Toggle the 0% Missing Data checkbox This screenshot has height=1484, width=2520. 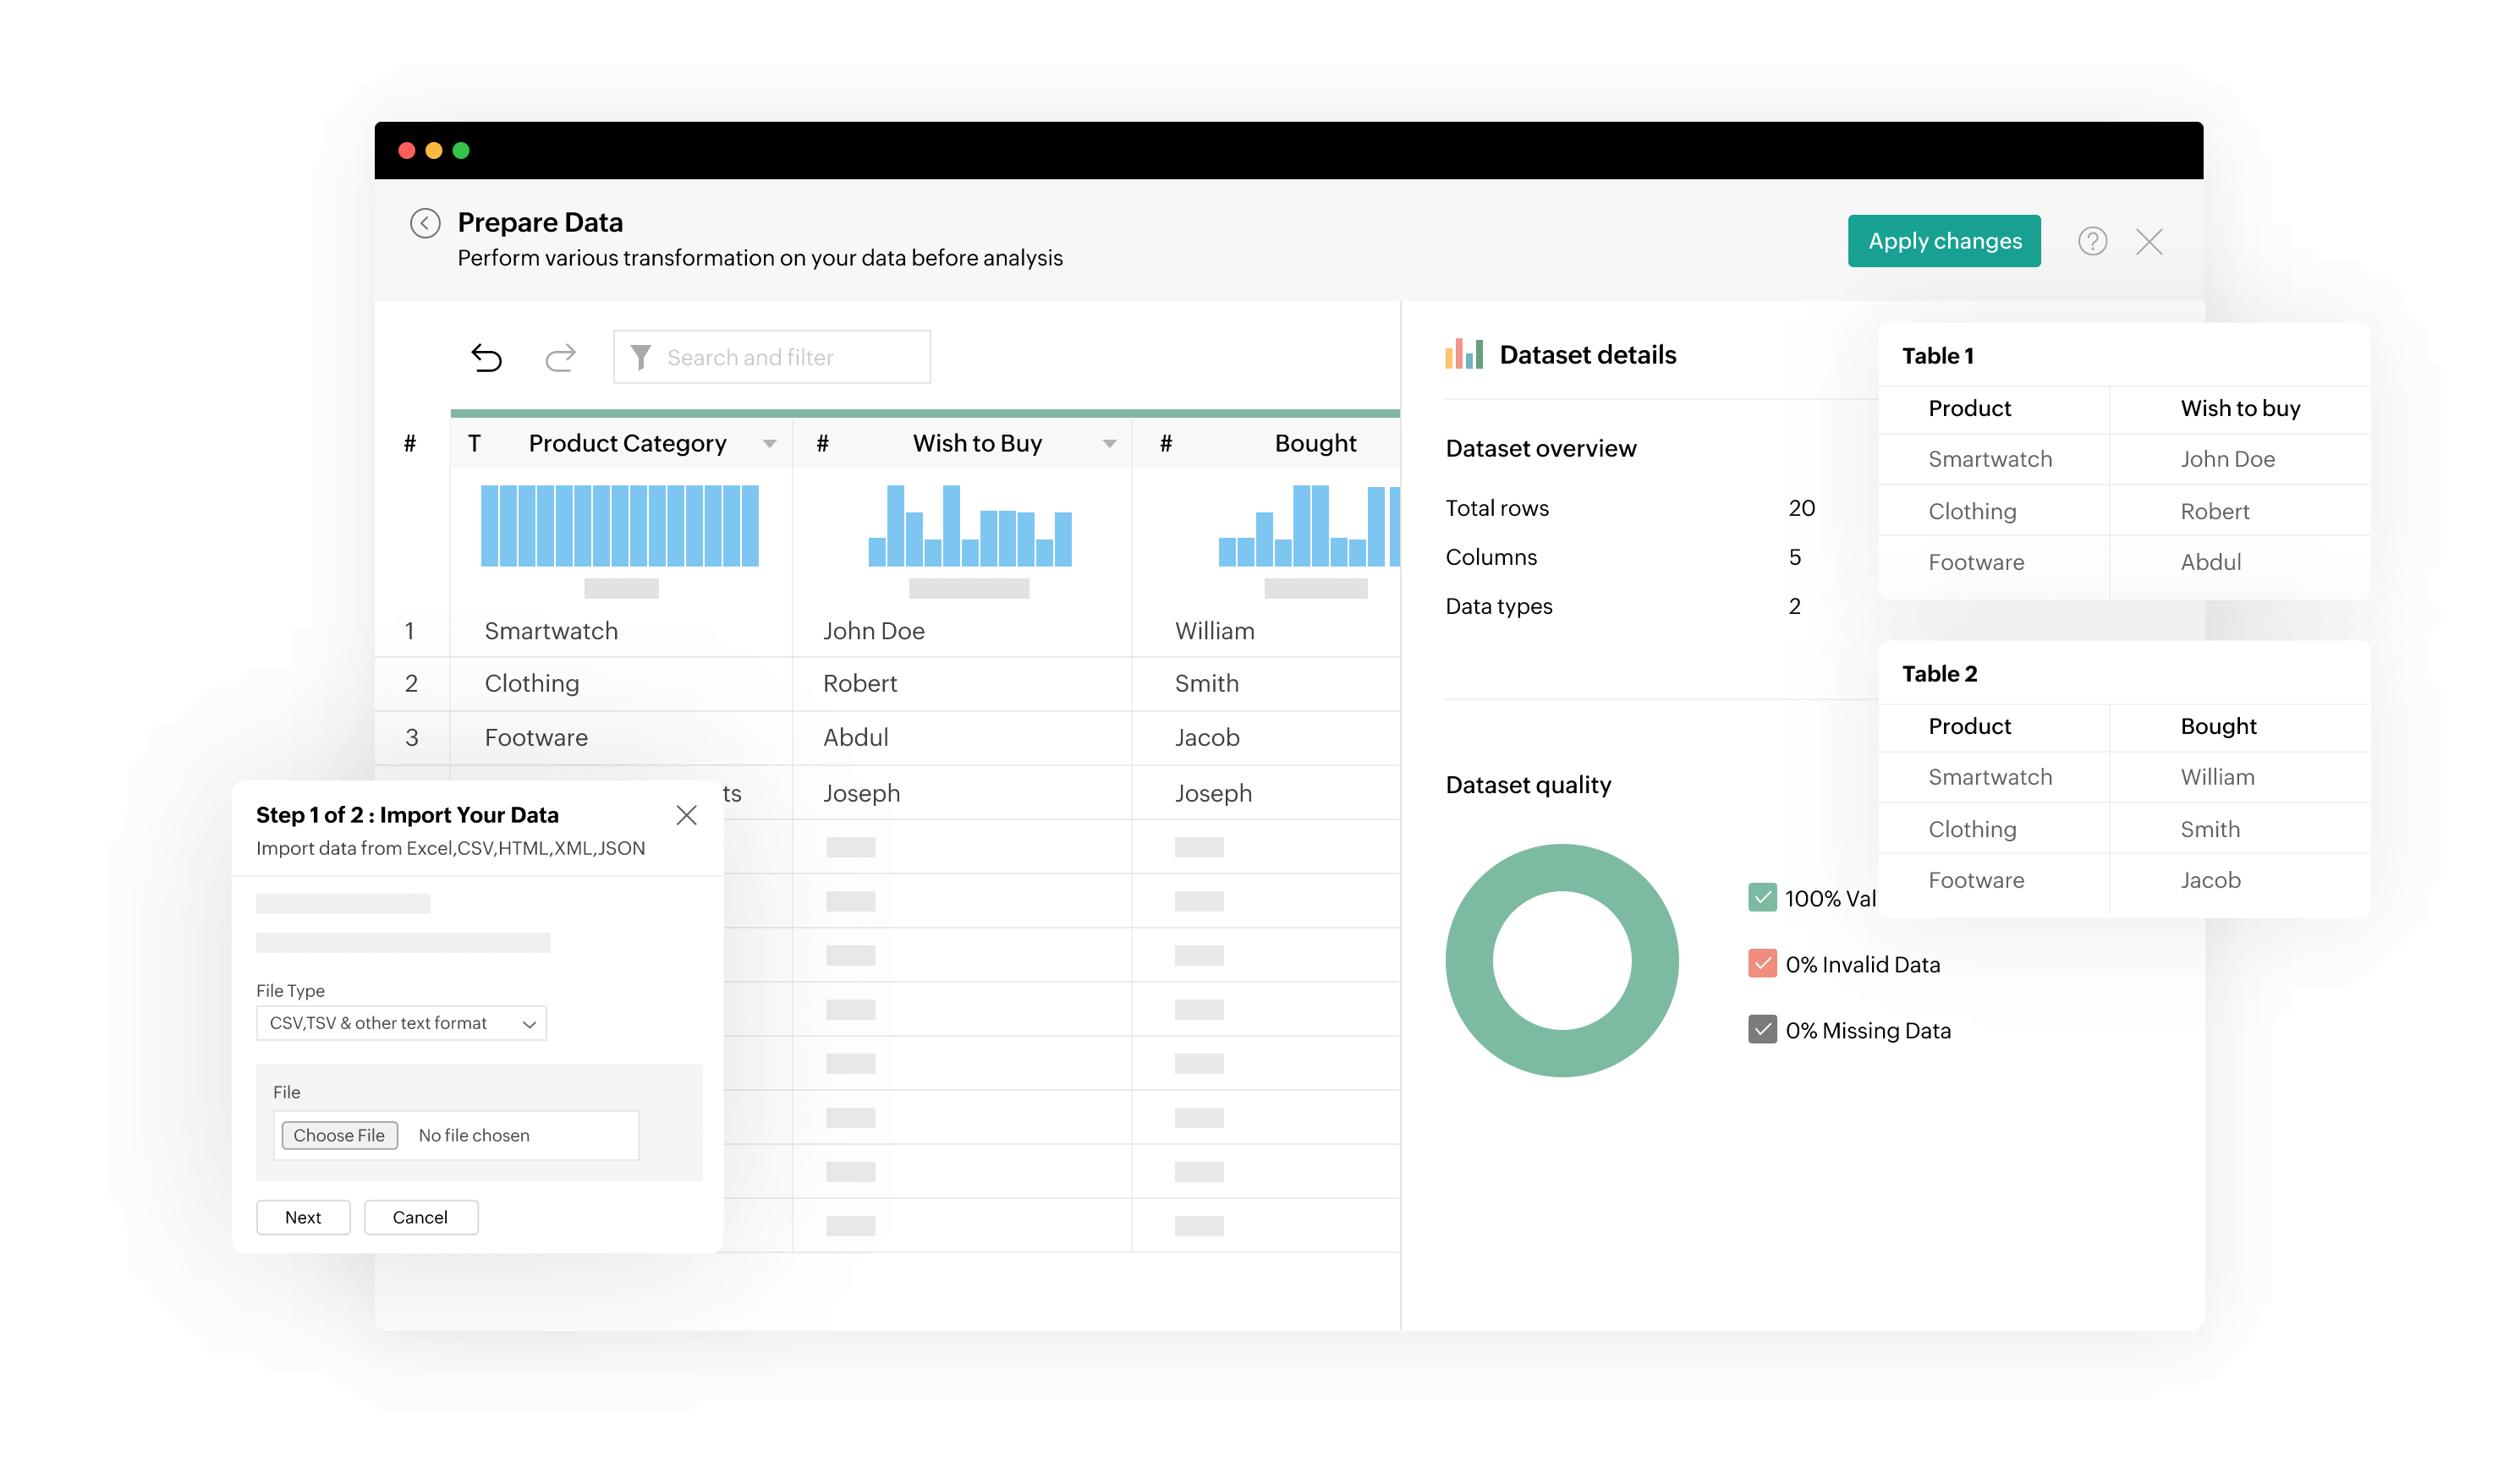[x=1762, y=1030]
